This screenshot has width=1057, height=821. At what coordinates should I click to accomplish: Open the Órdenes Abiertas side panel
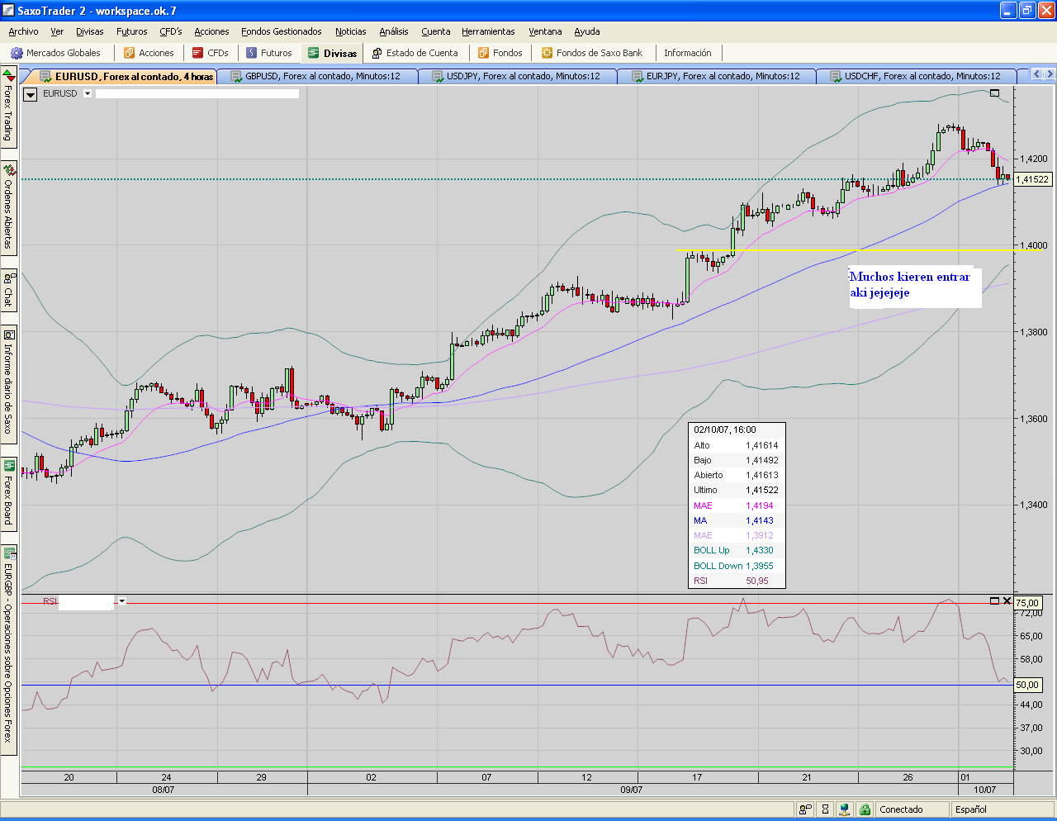pos(8,207)
